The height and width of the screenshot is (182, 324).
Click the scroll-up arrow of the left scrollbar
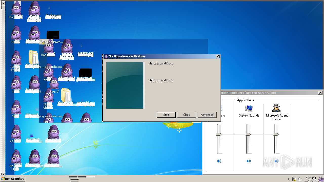tap(3, 3)
